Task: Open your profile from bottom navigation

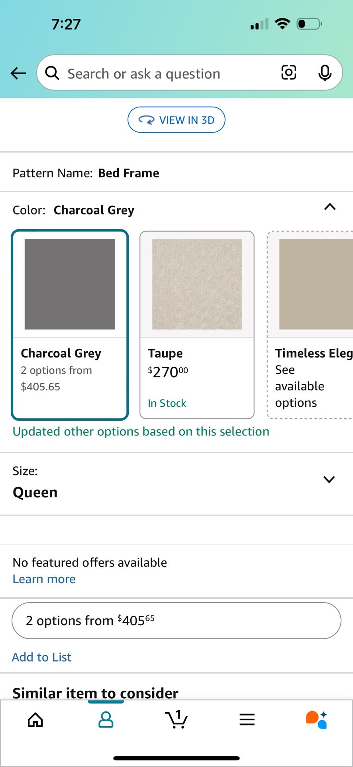Action: tap(106, 719)
